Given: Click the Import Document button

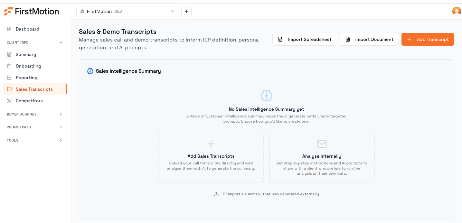Looking at the screenshot, I should [369, 39].
